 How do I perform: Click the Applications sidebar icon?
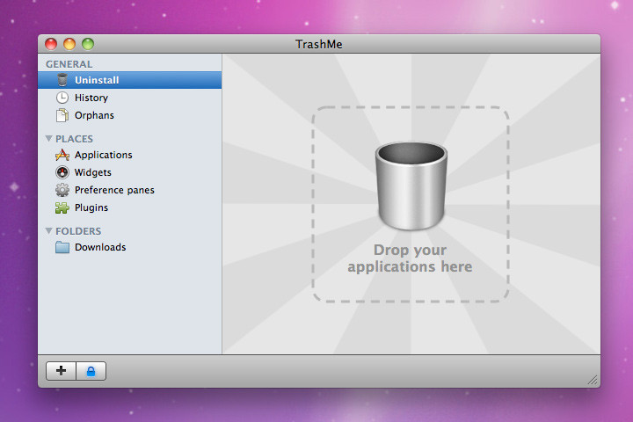pos(62,155)
